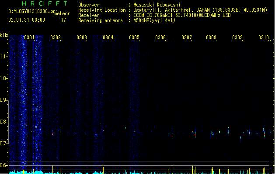Click the 0303 time marker
275x174 pixels.
[82, 37]
